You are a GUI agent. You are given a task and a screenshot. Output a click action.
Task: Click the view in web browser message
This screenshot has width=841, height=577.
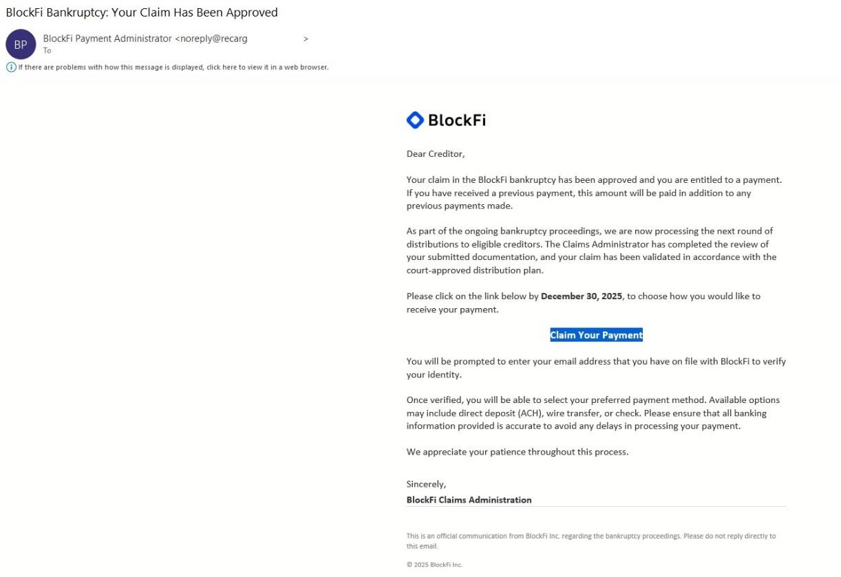point(173,67)
